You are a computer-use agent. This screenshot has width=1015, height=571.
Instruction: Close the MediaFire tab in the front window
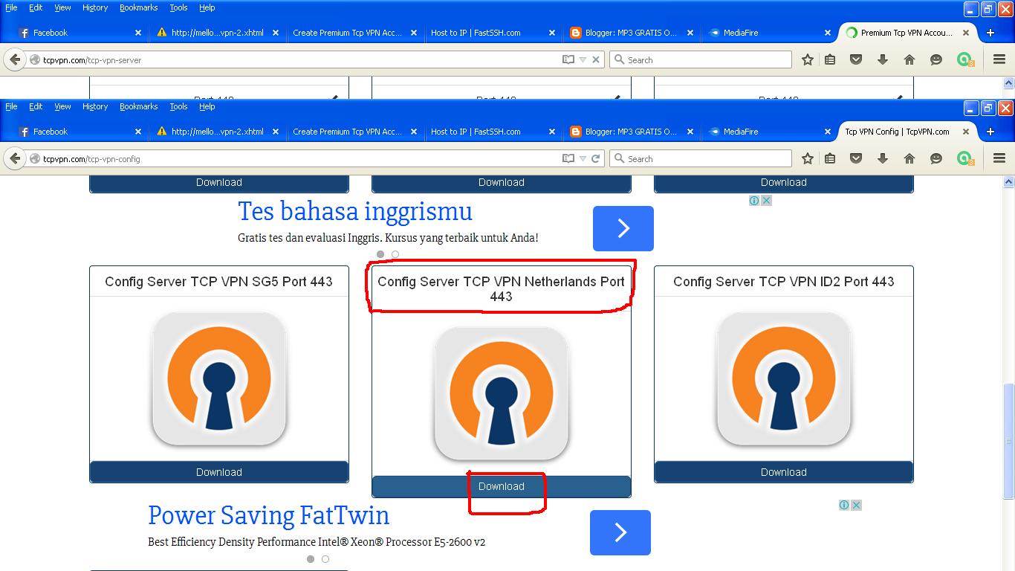(828, 132)
